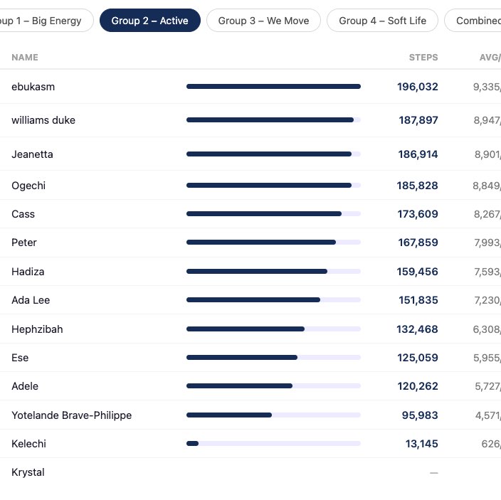Click ebukasm's step count 196,032

tap(417, 87)
